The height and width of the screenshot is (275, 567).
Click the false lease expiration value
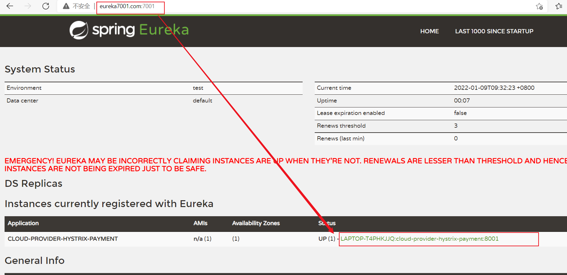pyautogui.click(x=460, y=113)
